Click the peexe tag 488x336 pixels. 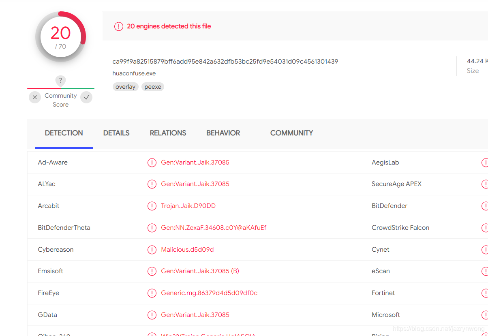[153, 87]
